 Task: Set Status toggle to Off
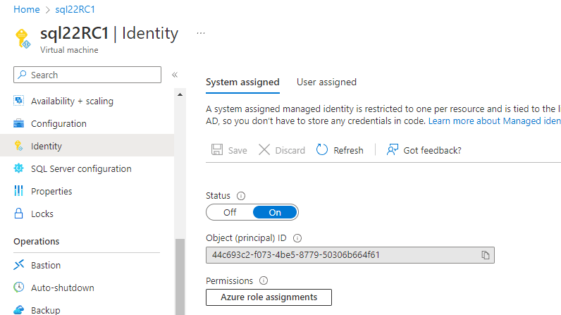pos(230,212)
